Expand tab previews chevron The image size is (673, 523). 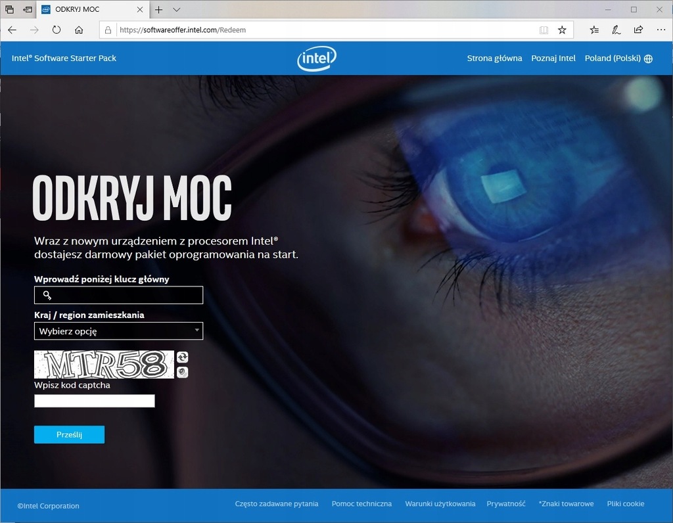176,9
